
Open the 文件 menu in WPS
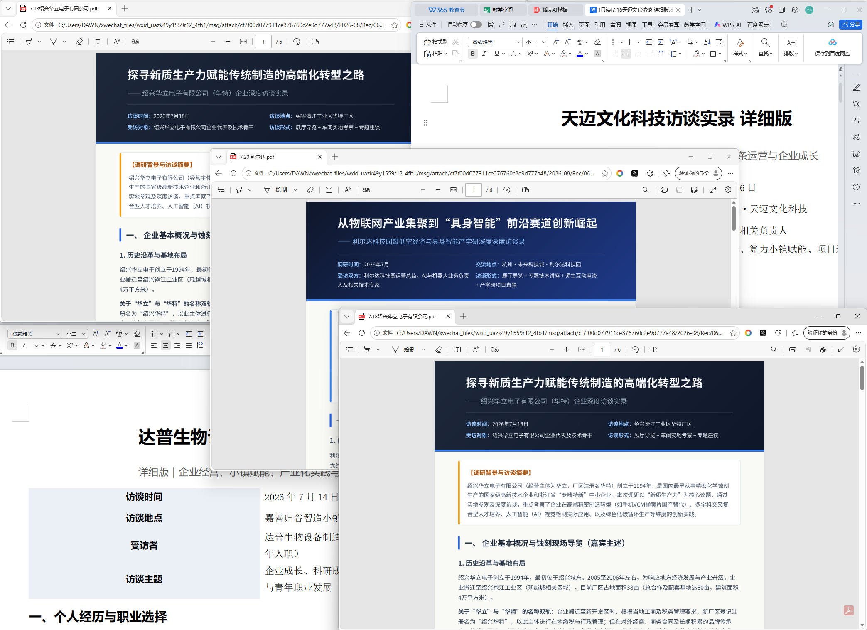coord(428,25)
